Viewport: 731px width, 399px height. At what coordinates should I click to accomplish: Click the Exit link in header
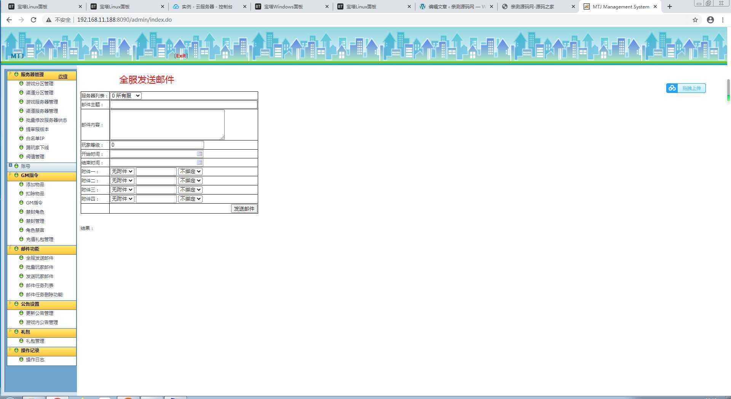[181, 56]
